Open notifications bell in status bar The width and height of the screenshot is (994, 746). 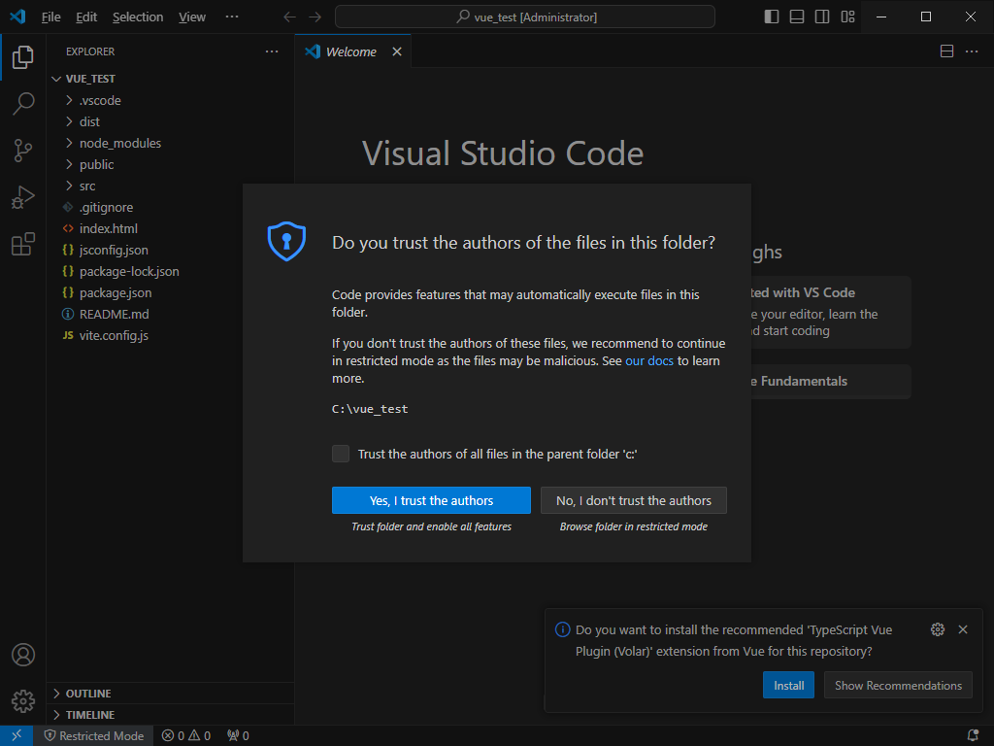point(973,736)
